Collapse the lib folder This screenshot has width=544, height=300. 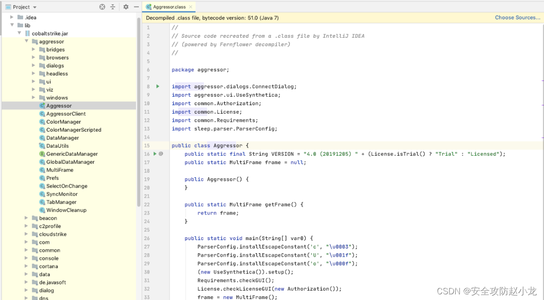coord(12,25)
